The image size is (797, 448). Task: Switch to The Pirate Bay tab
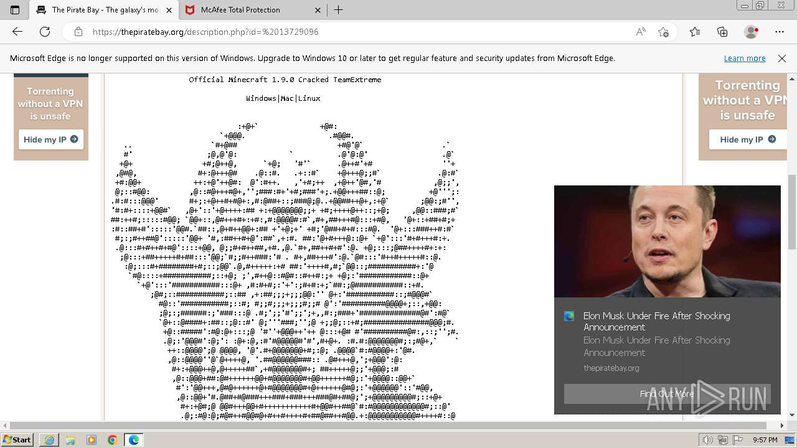point(105,10)
